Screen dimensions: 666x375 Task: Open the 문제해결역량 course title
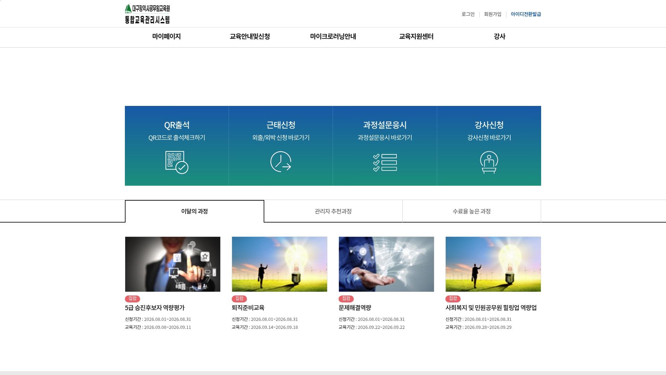(x=355, y=308)
